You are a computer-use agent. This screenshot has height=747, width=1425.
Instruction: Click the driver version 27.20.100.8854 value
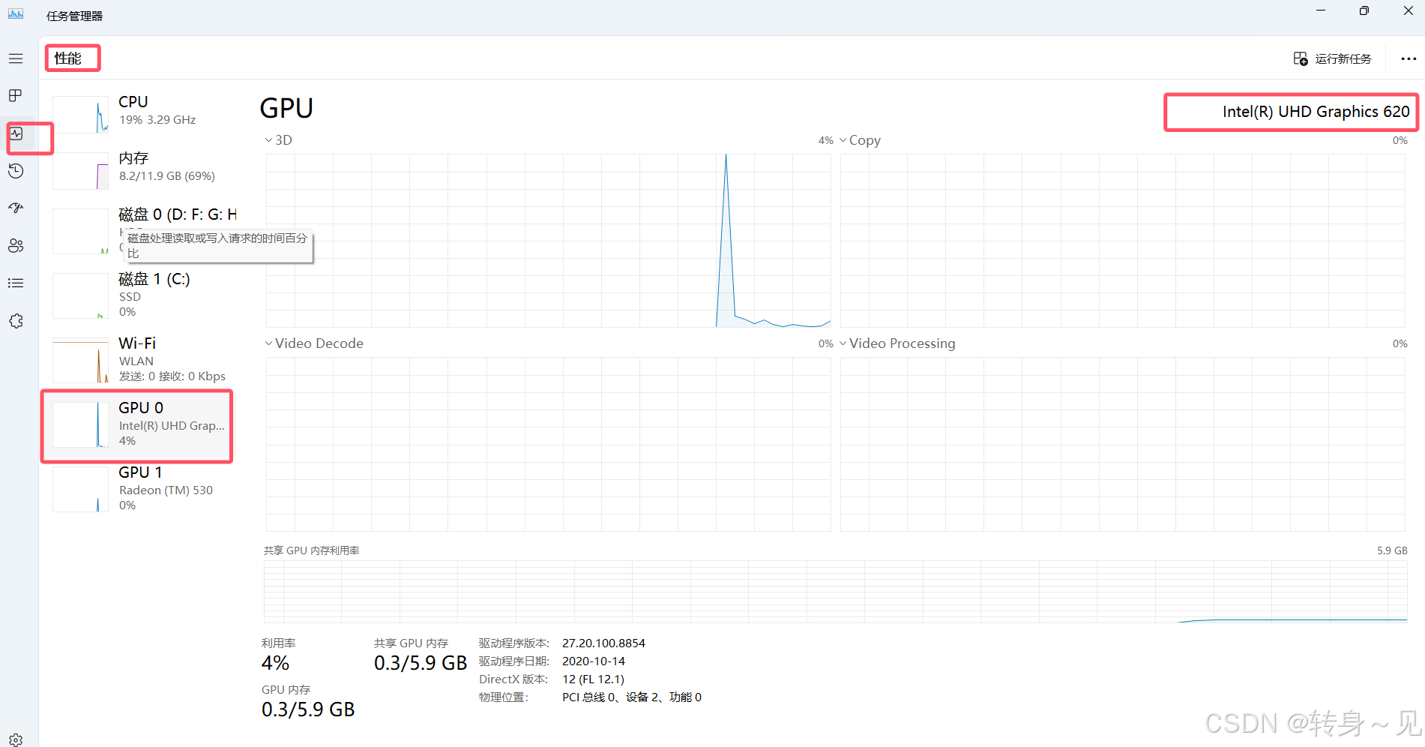click(603, 643)
